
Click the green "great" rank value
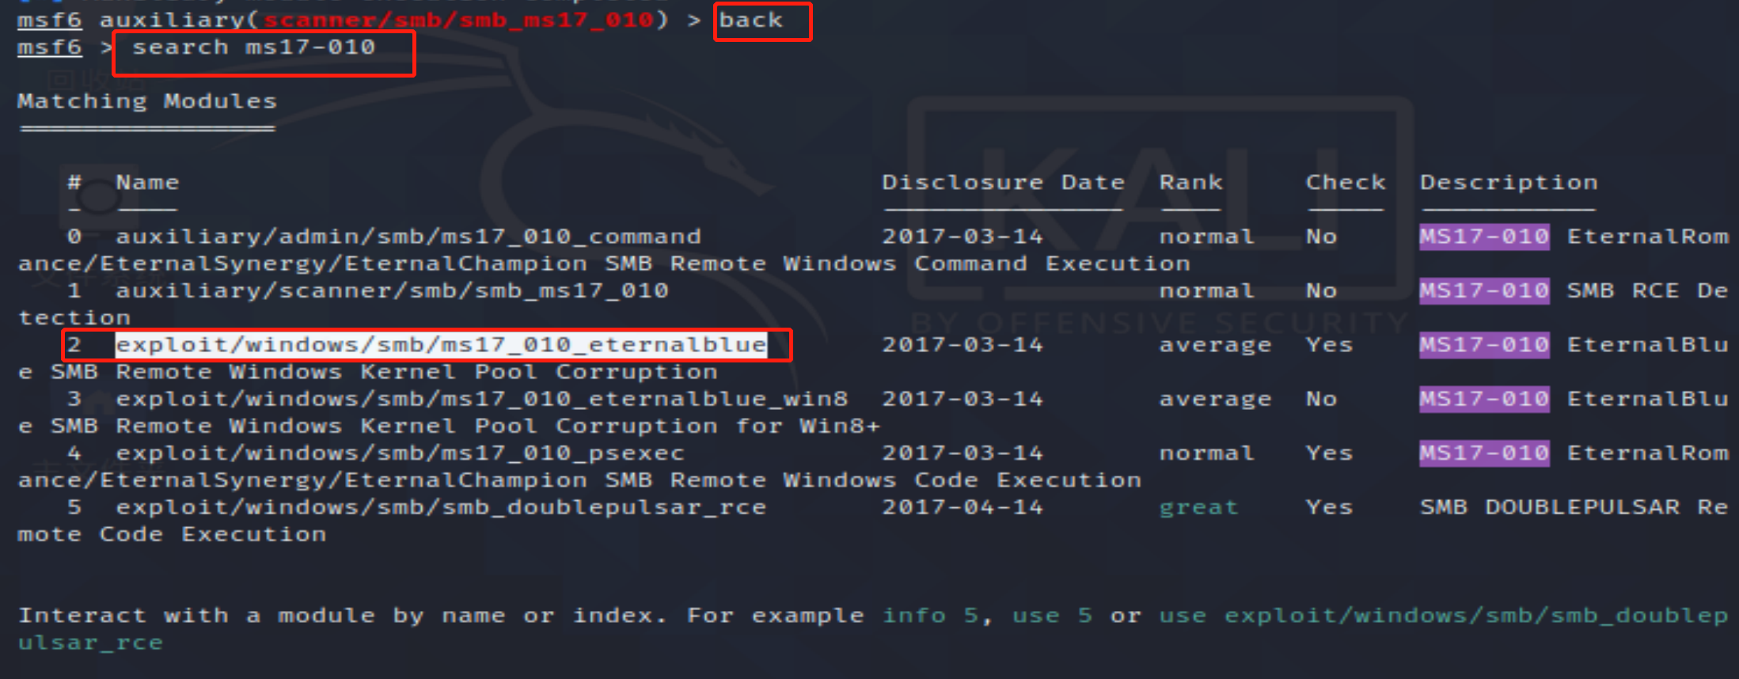[1198, 507]
